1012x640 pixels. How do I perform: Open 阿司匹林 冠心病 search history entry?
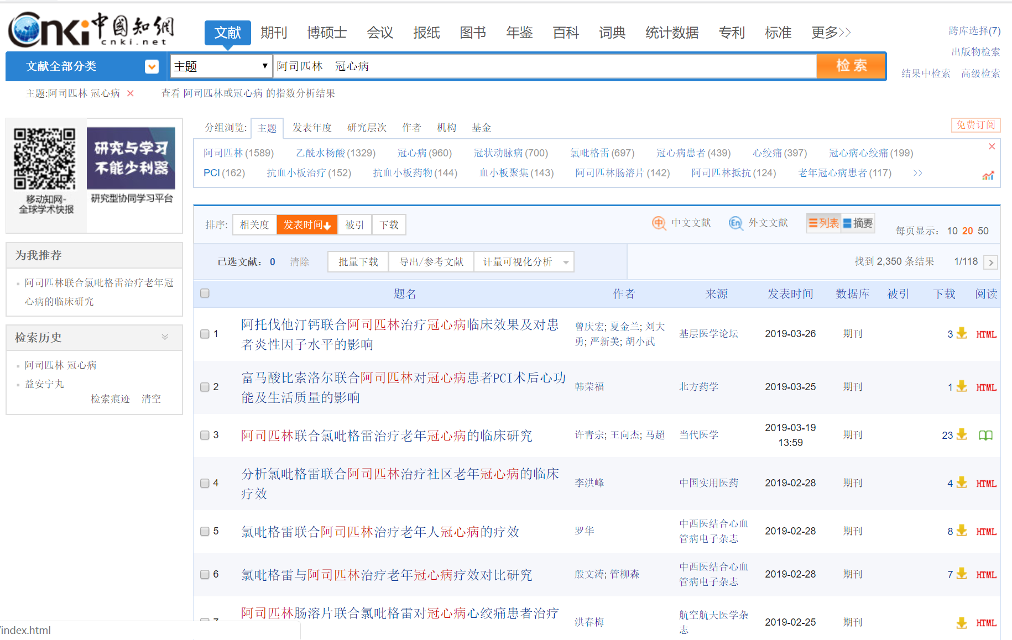pyautogui.click(x=60, y=365)
